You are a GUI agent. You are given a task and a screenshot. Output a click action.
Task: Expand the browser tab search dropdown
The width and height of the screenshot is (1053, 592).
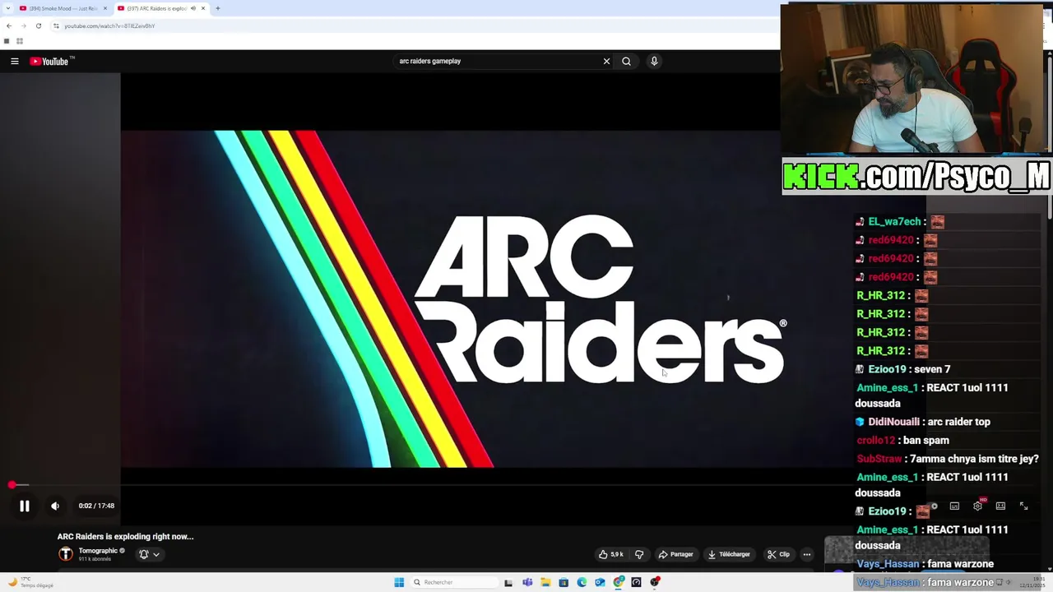coord(7,8)
